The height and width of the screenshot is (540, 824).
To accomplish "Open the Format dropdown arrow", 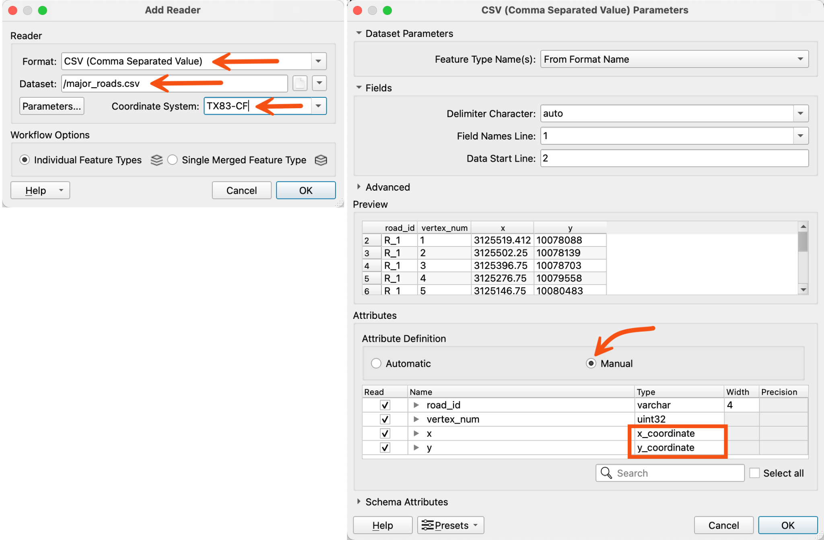I will pos(318,61).
